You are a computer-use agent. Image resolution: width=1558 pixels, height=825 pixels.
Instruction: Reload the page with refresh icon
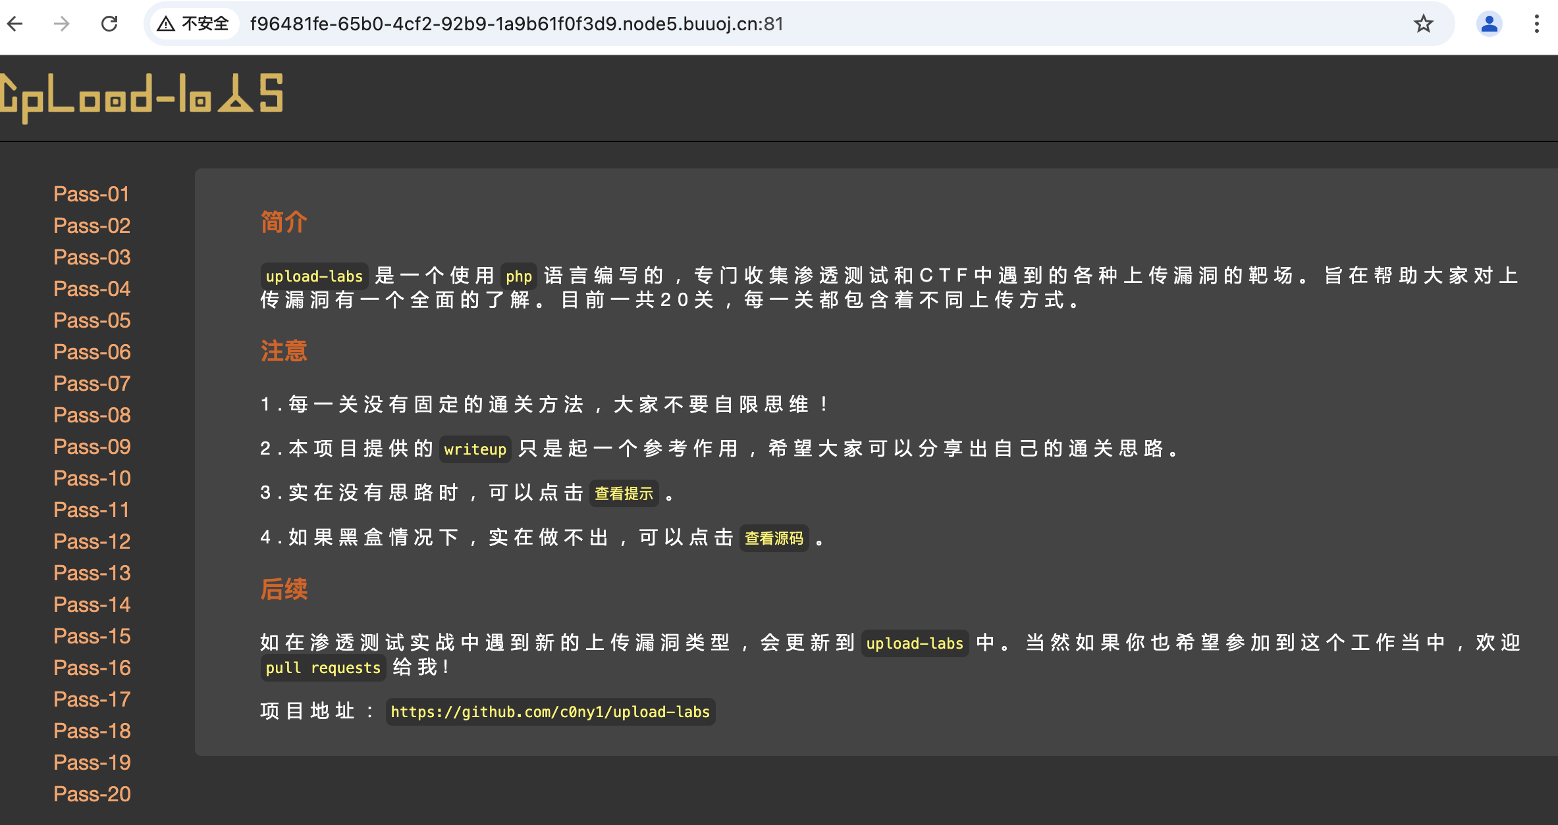[x=109, y=24]
